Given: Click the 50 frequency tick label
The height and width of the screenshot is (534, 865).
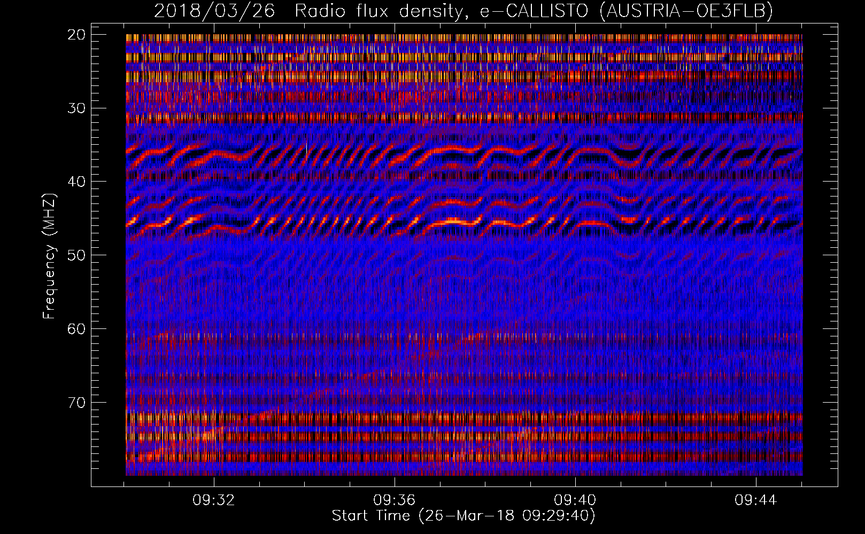Looking at the screenshot, I should (x=77, y=255).
